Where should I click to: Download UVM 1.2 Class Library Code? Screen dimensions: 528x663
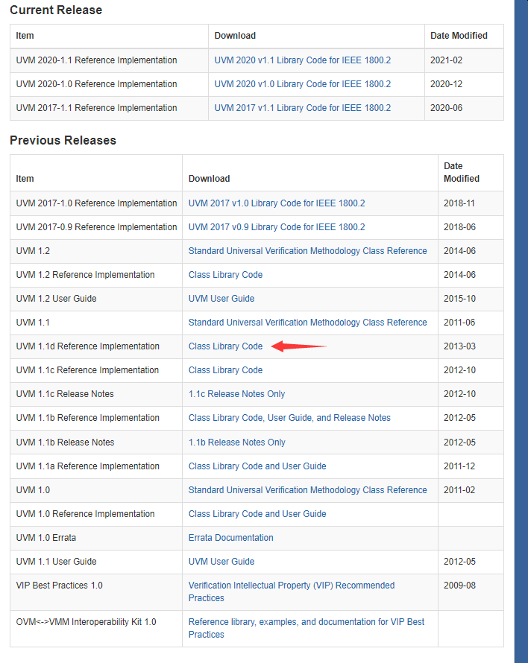click(x=225, y=275)
